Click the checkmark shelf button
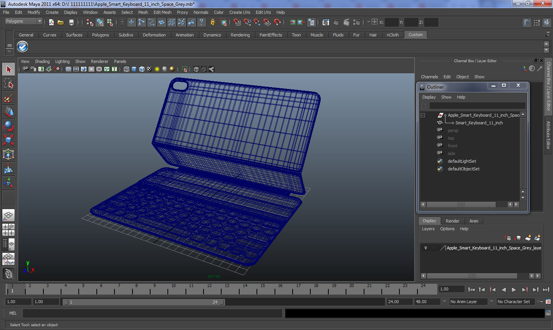This screenshot has width=553, height=330. [x=23, y=47]
